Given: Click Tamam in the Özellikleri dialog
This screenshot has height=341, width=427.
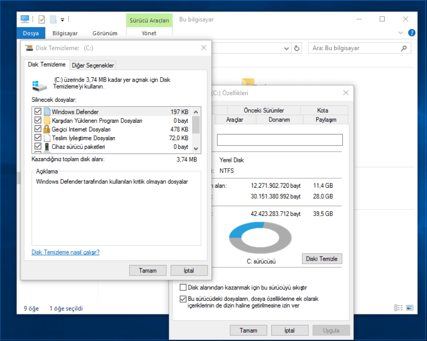Looking at the screenshot, I should tap(248, 331).
